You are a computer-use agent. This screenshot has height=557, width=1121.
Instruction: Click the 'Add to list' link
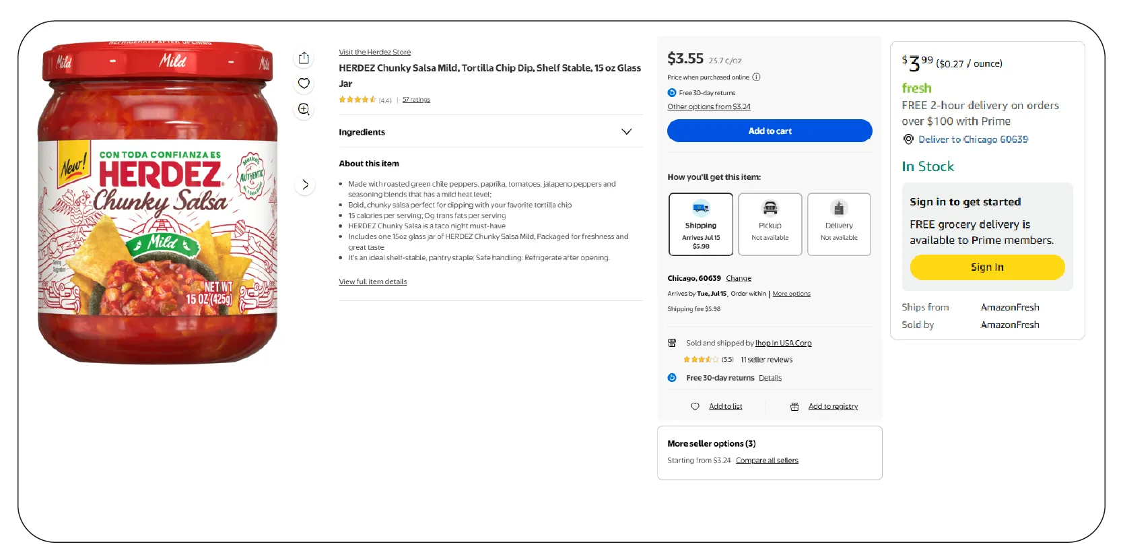click(x=725, y=406)
